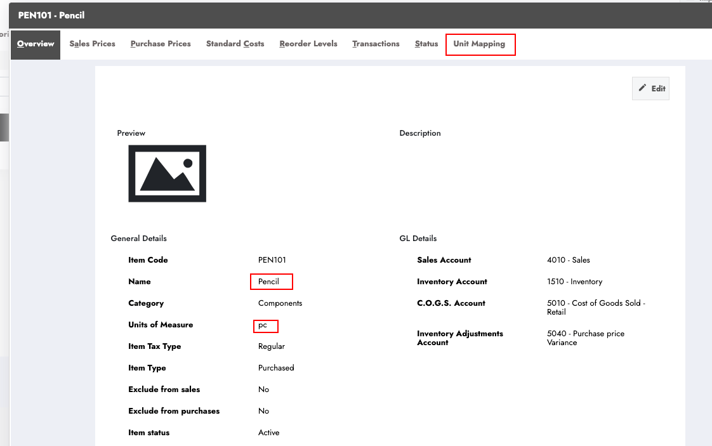712x446 pixels.
Task: Switch to the Unit Mapping tab
Action: point(479,44)
